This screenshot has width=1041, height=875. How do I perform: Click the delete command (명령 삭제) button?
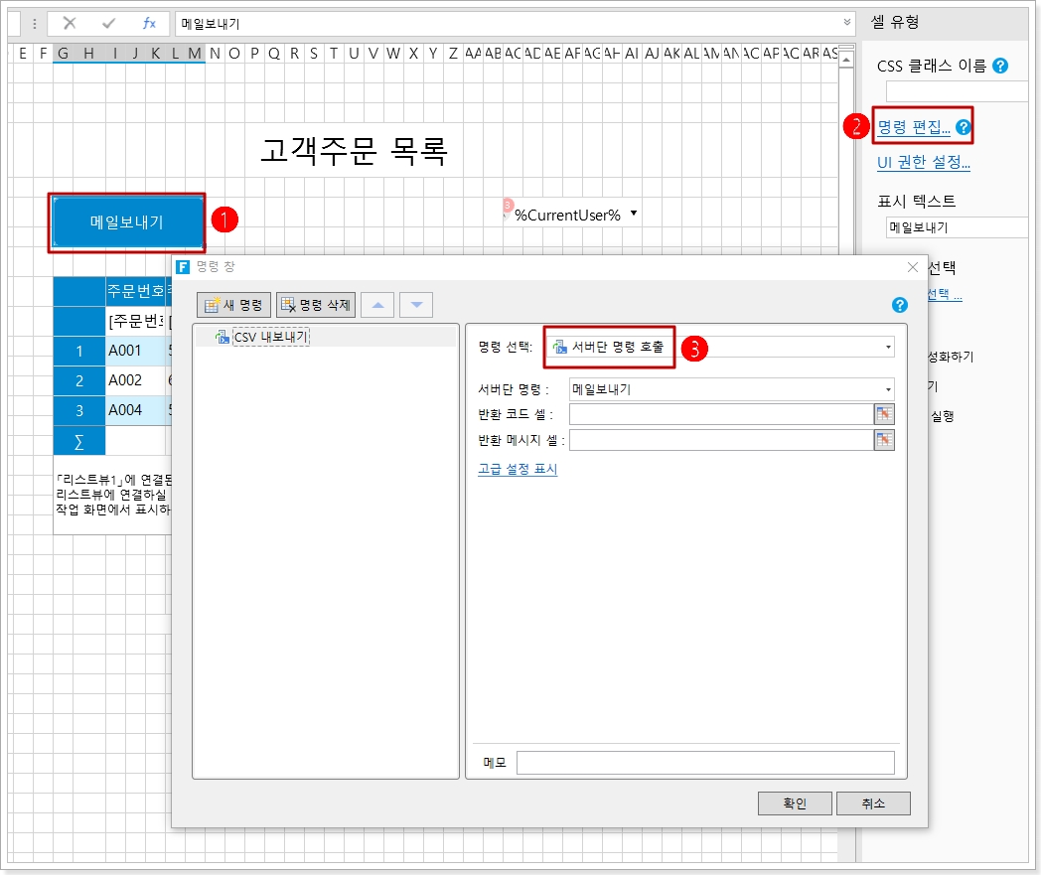[315, 305]
